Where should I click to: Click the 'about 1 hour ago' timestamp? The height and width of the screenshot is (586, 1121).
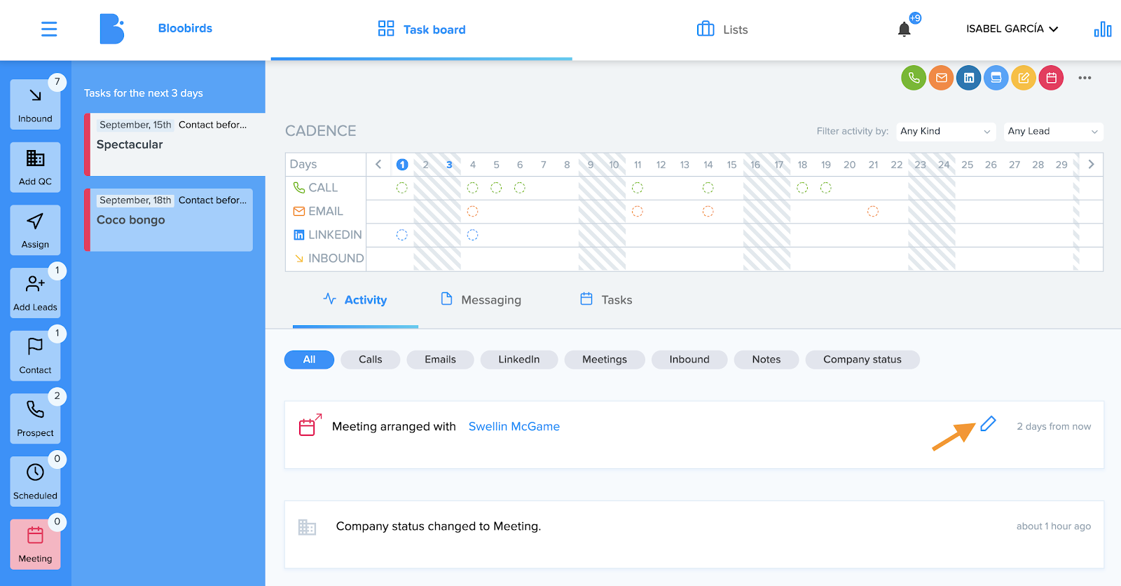tap(1054, 526)
